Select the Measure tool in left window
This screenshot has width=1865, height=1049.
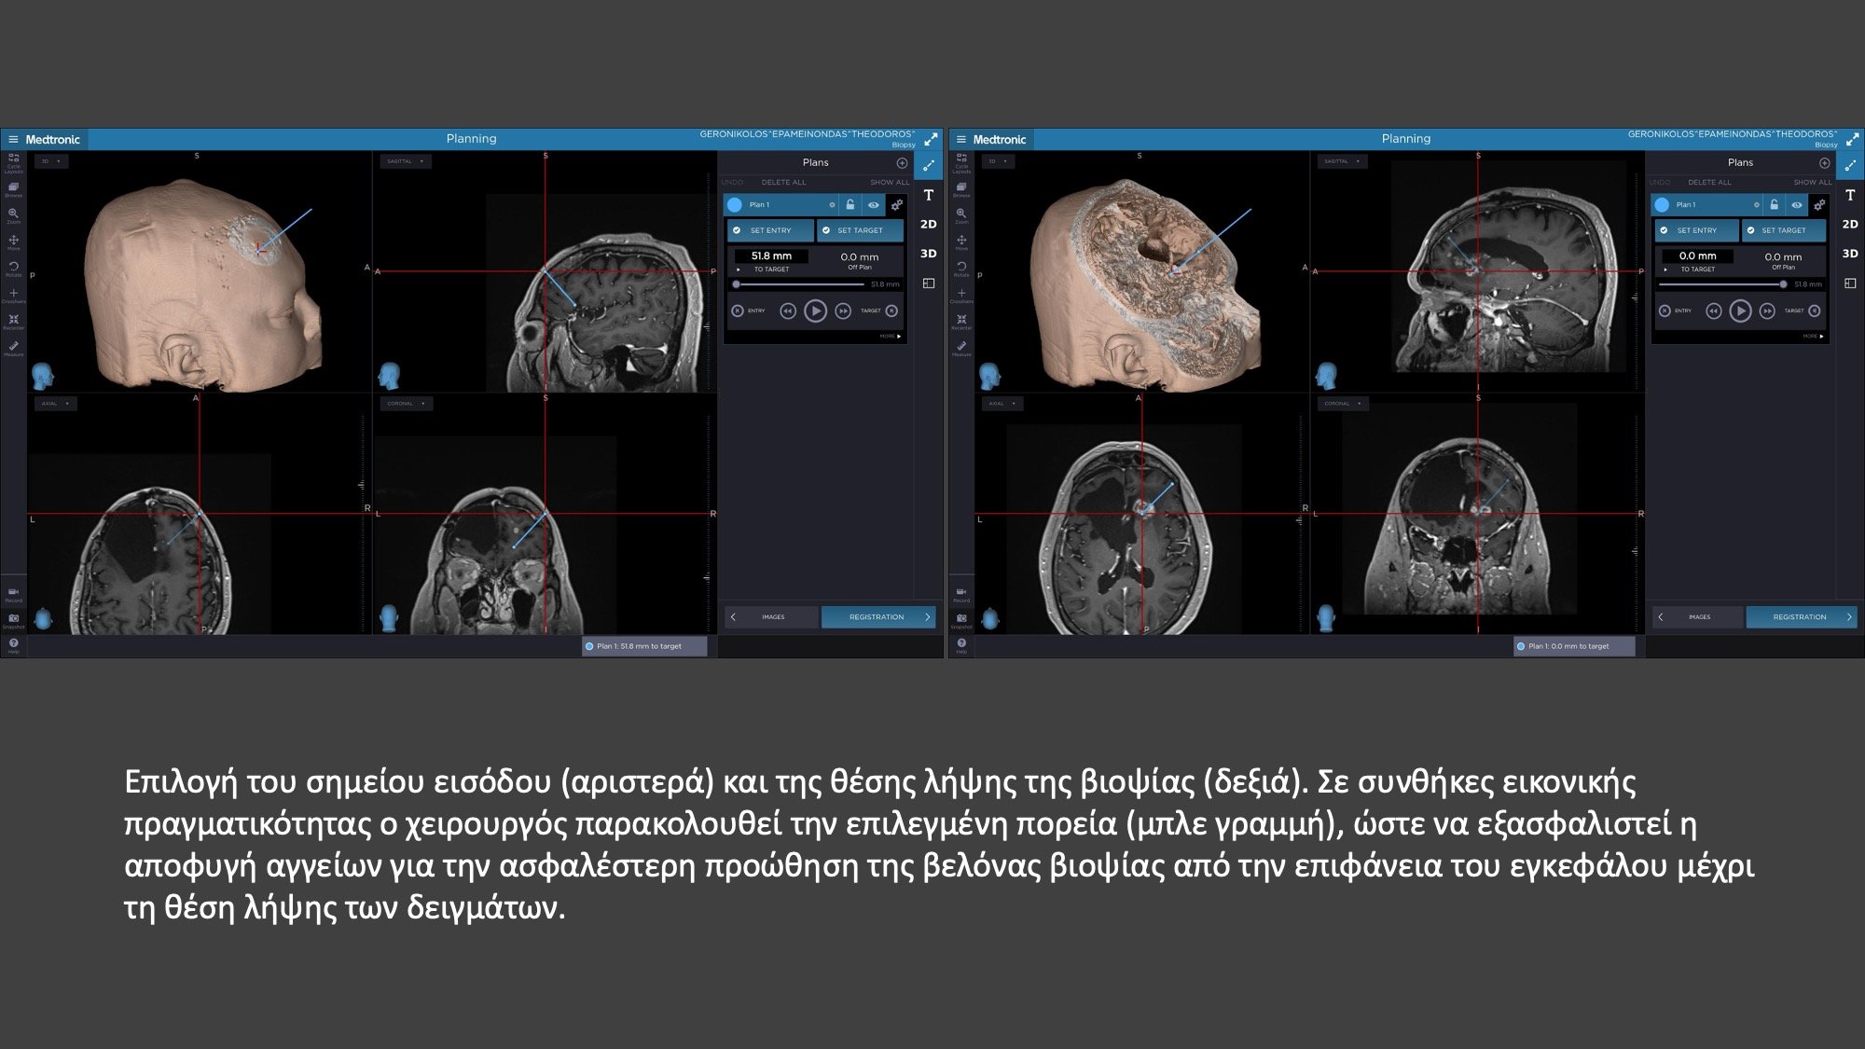click(13, 348)
